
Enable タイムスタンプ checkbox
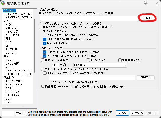click(x=88, y=60)
